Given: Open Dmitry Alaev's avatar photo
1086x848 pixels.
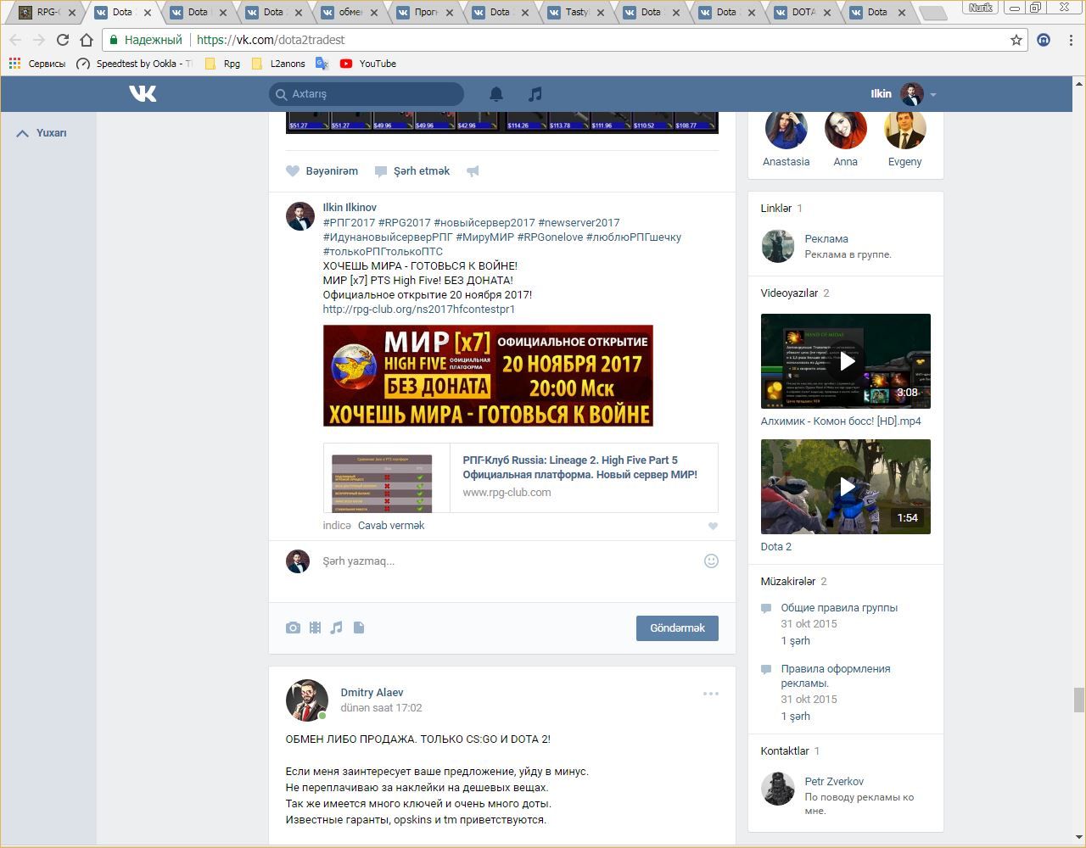Looking at the screenshot, I should click(306, 700).
